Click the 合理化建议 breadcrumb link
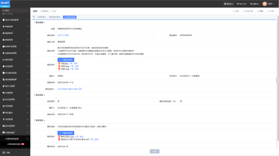Viewport: 279px width, 156px height. click(42, 17)
